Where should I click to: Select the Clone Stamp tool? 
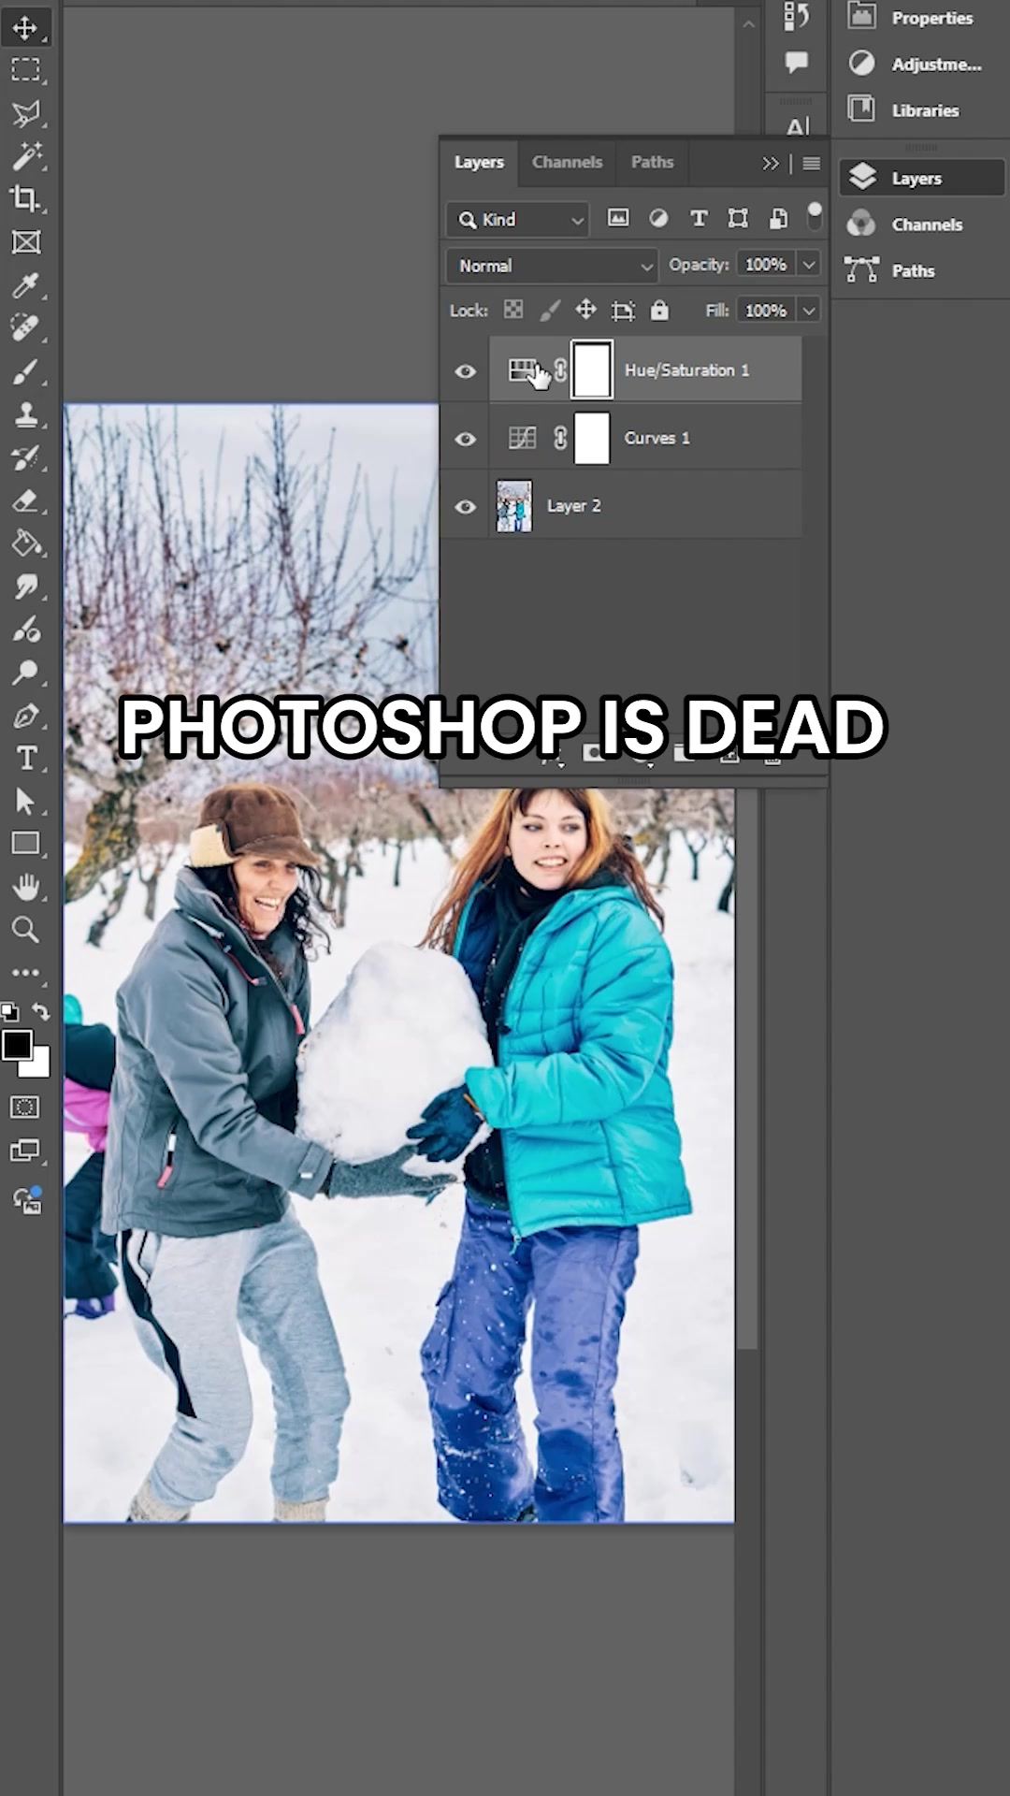[25, 414]
